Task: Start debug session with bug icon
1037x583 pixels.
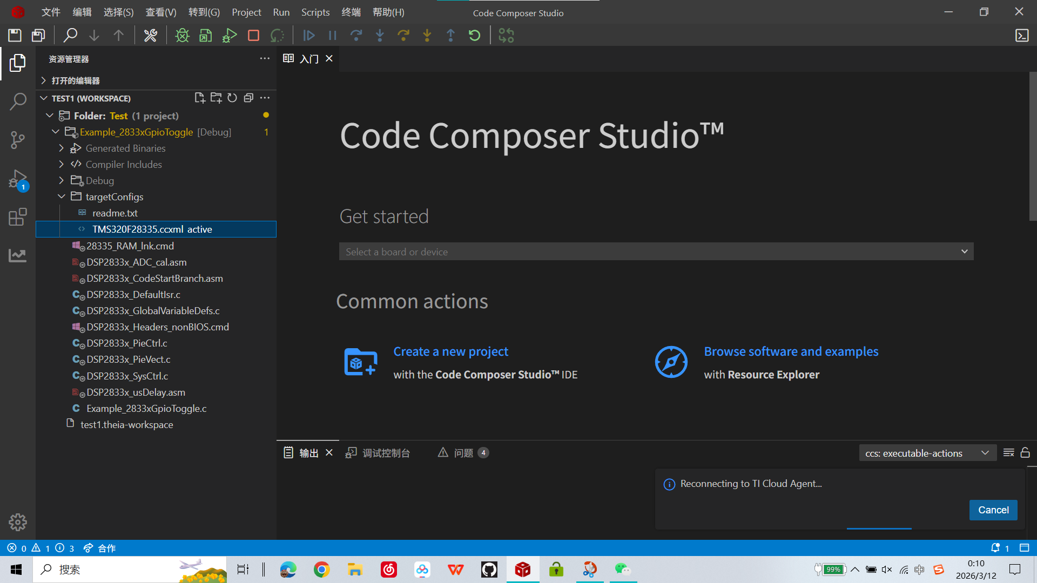Action: point(182,36)
